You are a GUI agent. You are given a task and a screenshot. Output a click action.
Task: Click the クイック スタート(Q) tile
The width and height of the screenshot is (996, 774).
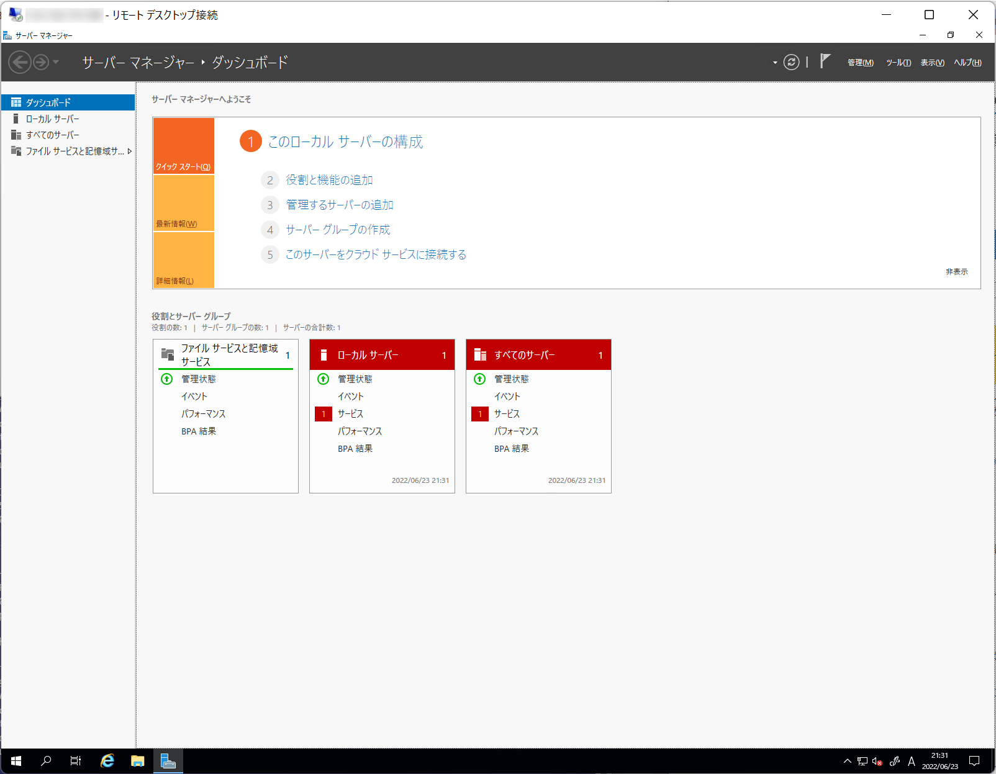[184, 146]
